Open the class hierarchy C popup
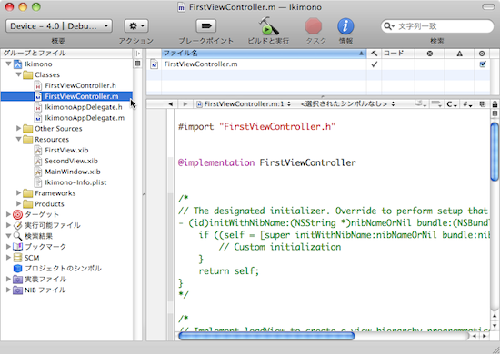 pos(452,104)
